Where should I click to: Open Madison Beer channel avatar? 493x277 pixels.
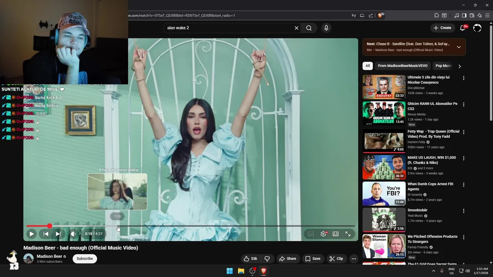pos(29,259)
